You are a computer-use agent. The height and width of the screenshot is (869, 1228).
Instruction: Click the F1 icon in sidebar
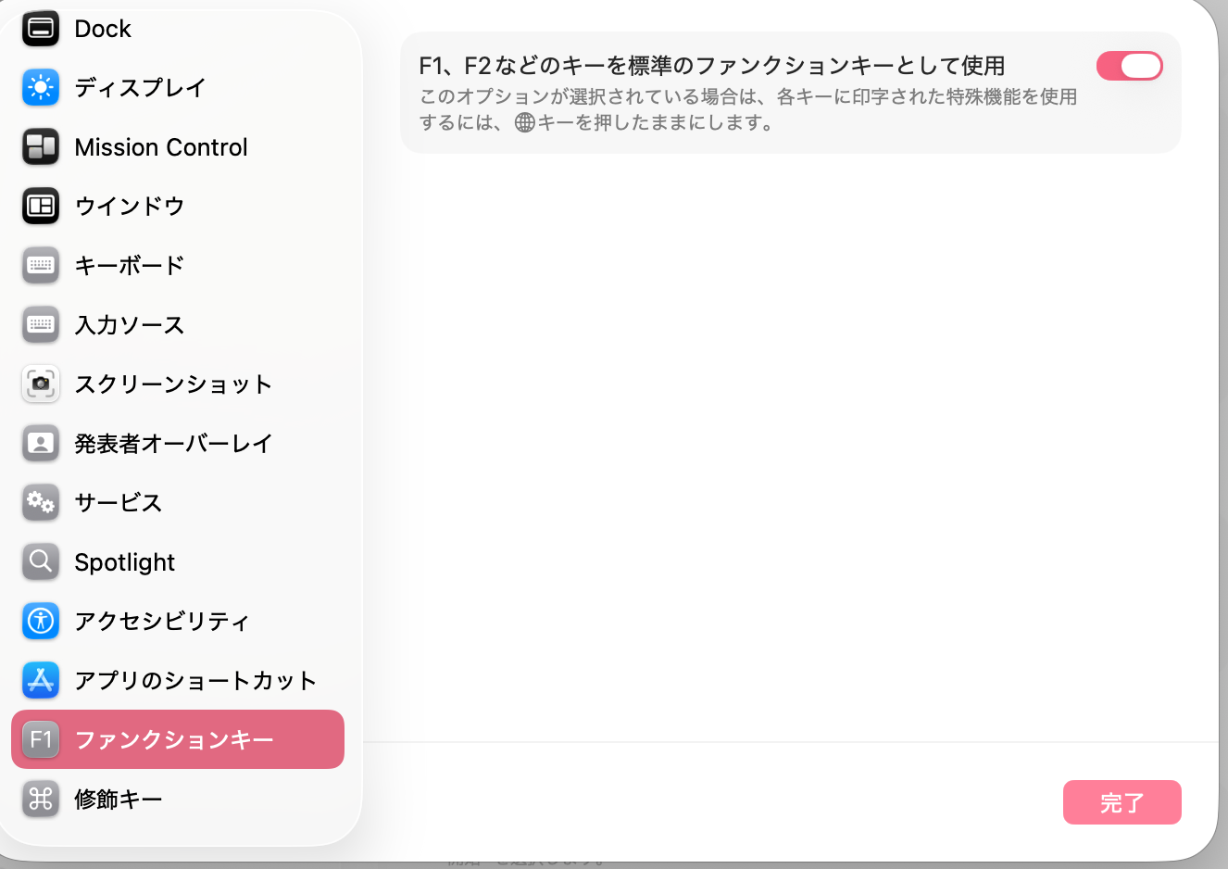tap(41, 739)
